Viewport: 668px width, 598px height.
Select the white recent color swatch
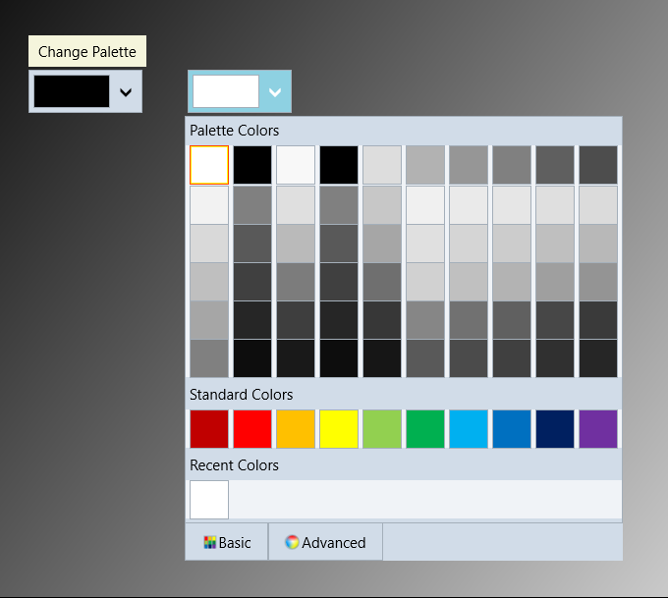[x=209, y=500]
